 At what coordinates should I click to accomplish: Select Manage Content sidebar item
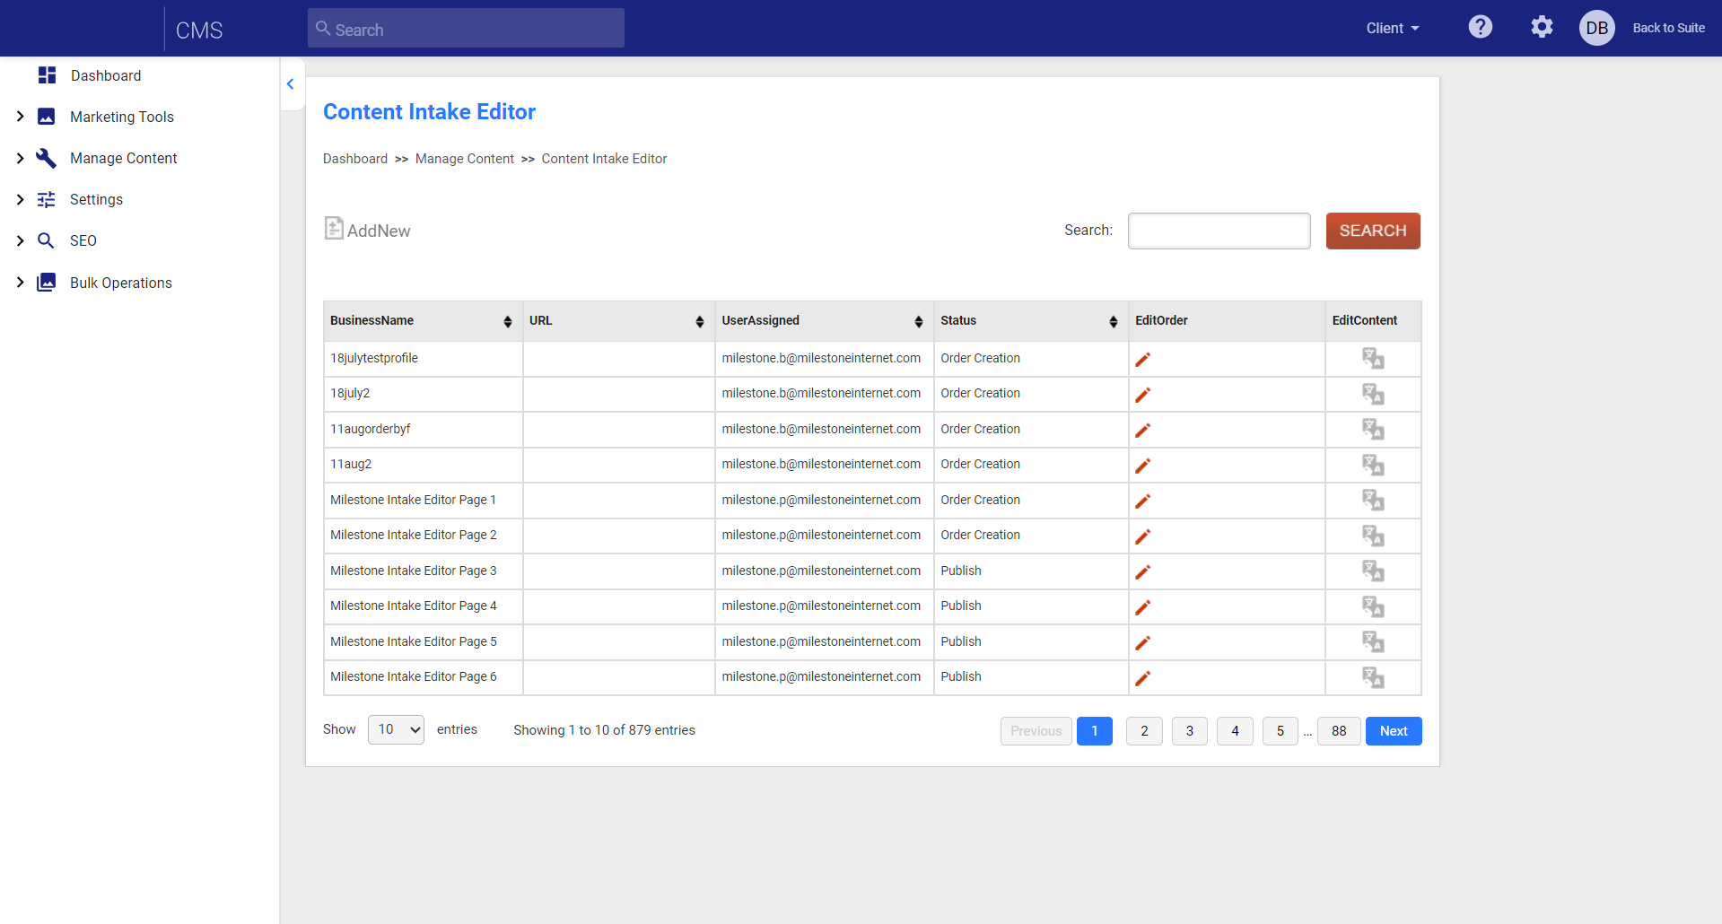pos(124,158)
